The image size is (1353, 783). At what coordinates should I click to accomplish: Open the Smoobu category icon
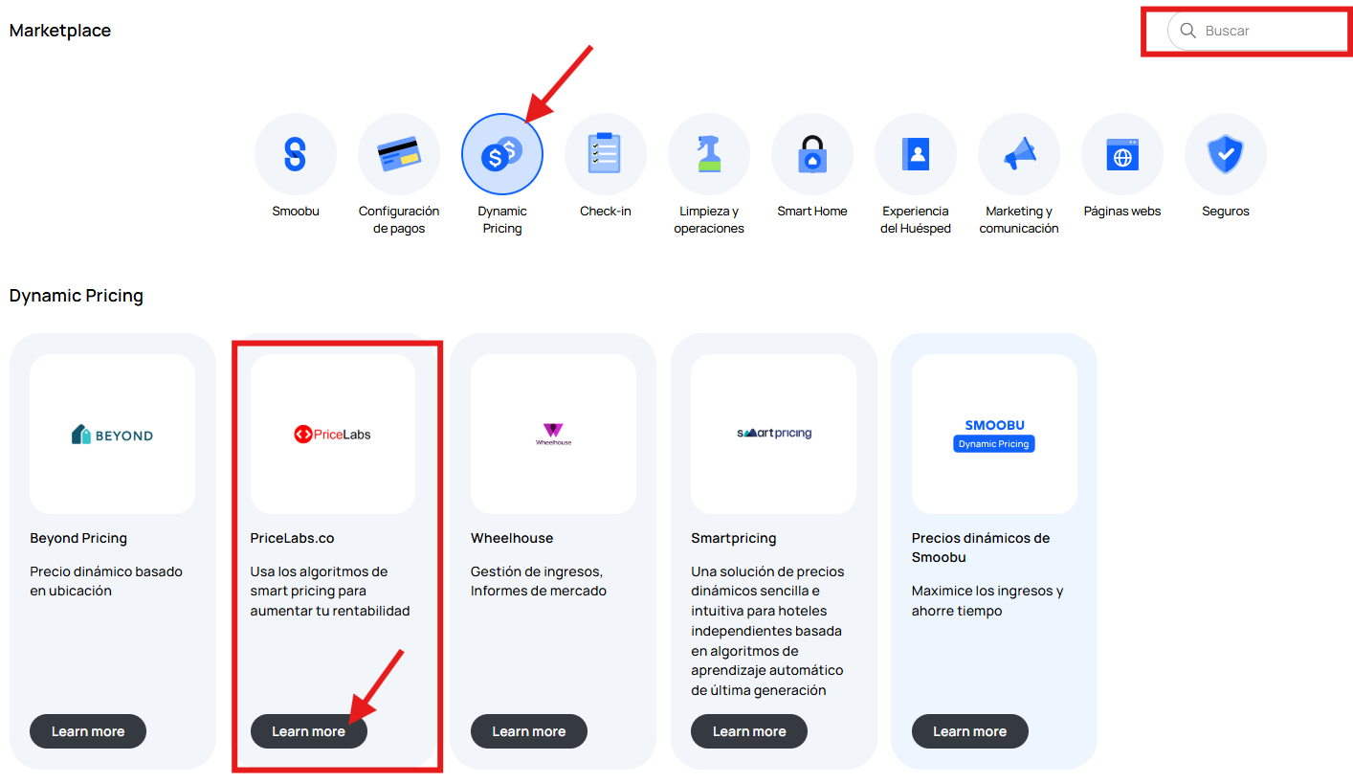click(296, 154)
